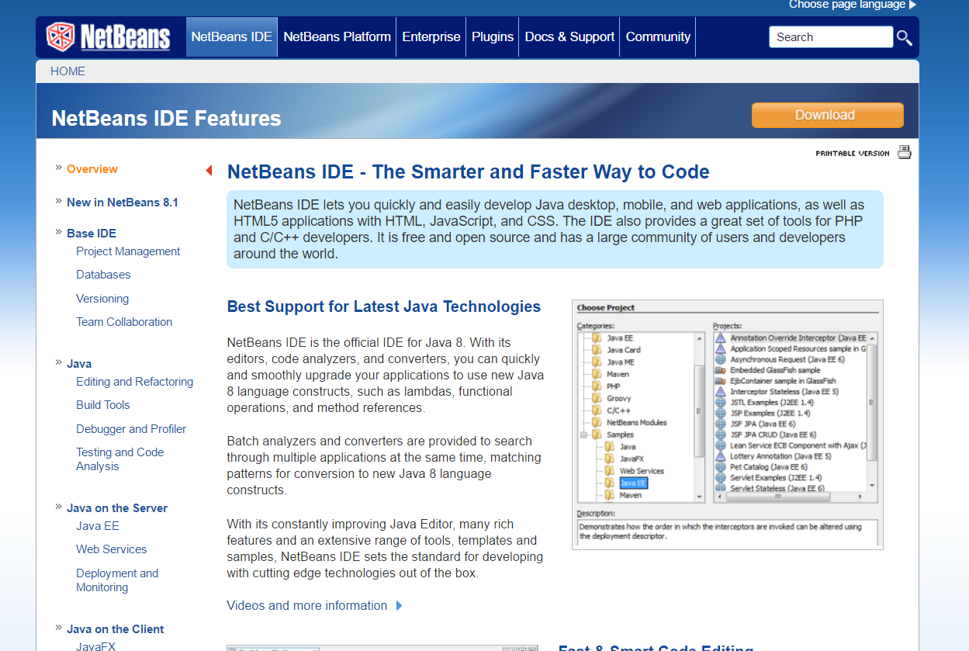Open the JavaFX sidebar link
The width and height of the screenshot is (969, 651).
click(x=95, y=646)
